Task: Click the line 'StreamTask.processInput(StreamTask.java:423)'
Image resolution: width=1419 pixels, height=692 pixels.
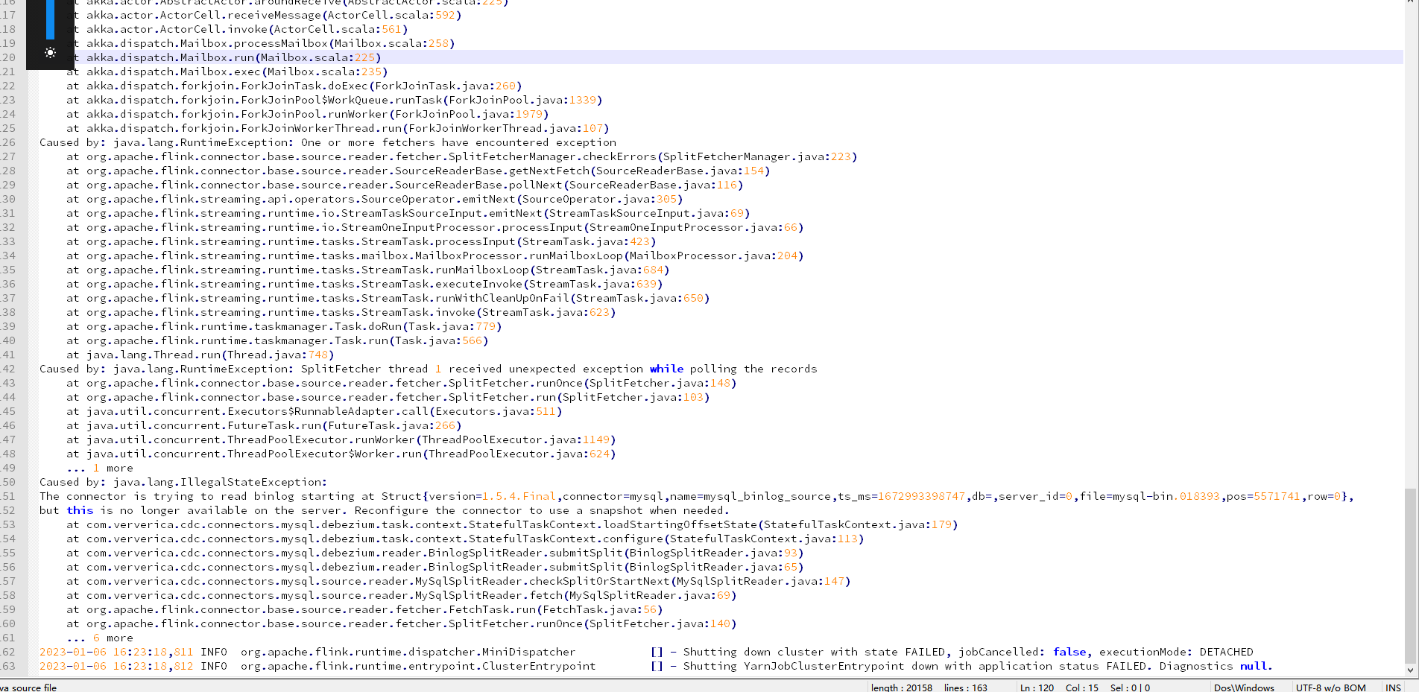Action: [361, 241]
